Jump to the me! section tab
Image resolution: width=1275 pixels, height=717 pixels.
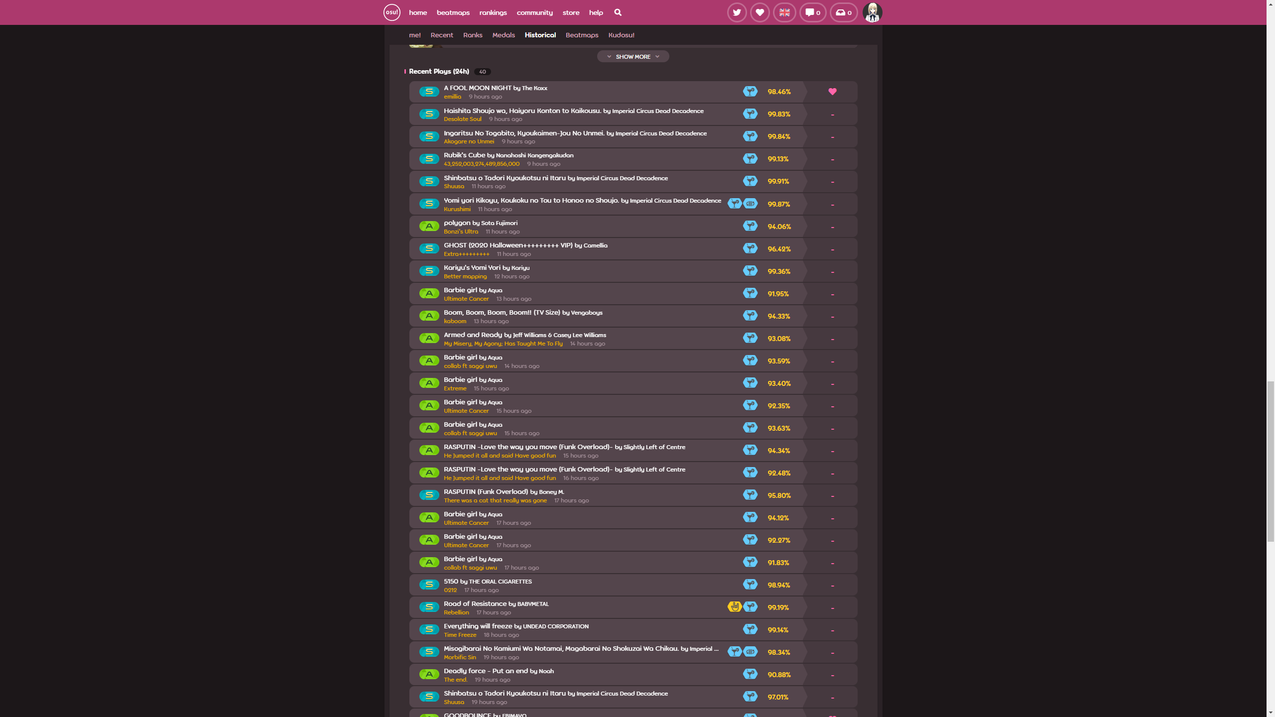[x=415, y=35]
